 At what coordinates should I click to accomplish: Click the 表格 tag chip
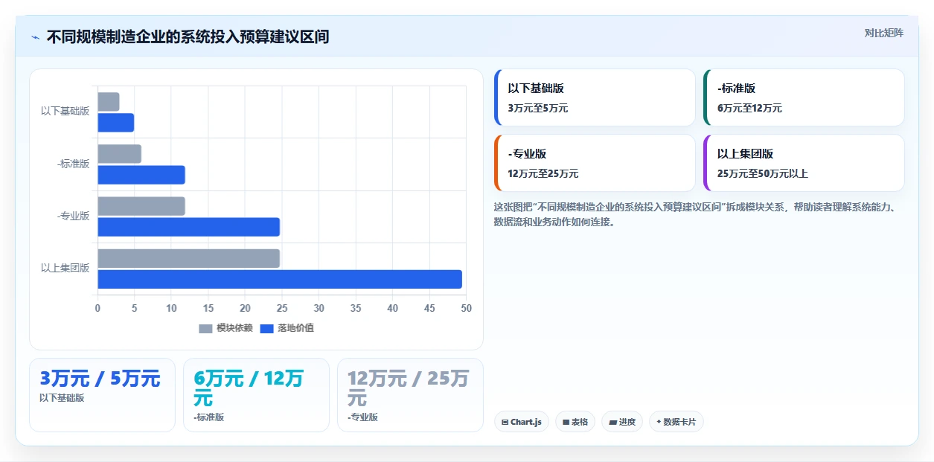[575, 422]
